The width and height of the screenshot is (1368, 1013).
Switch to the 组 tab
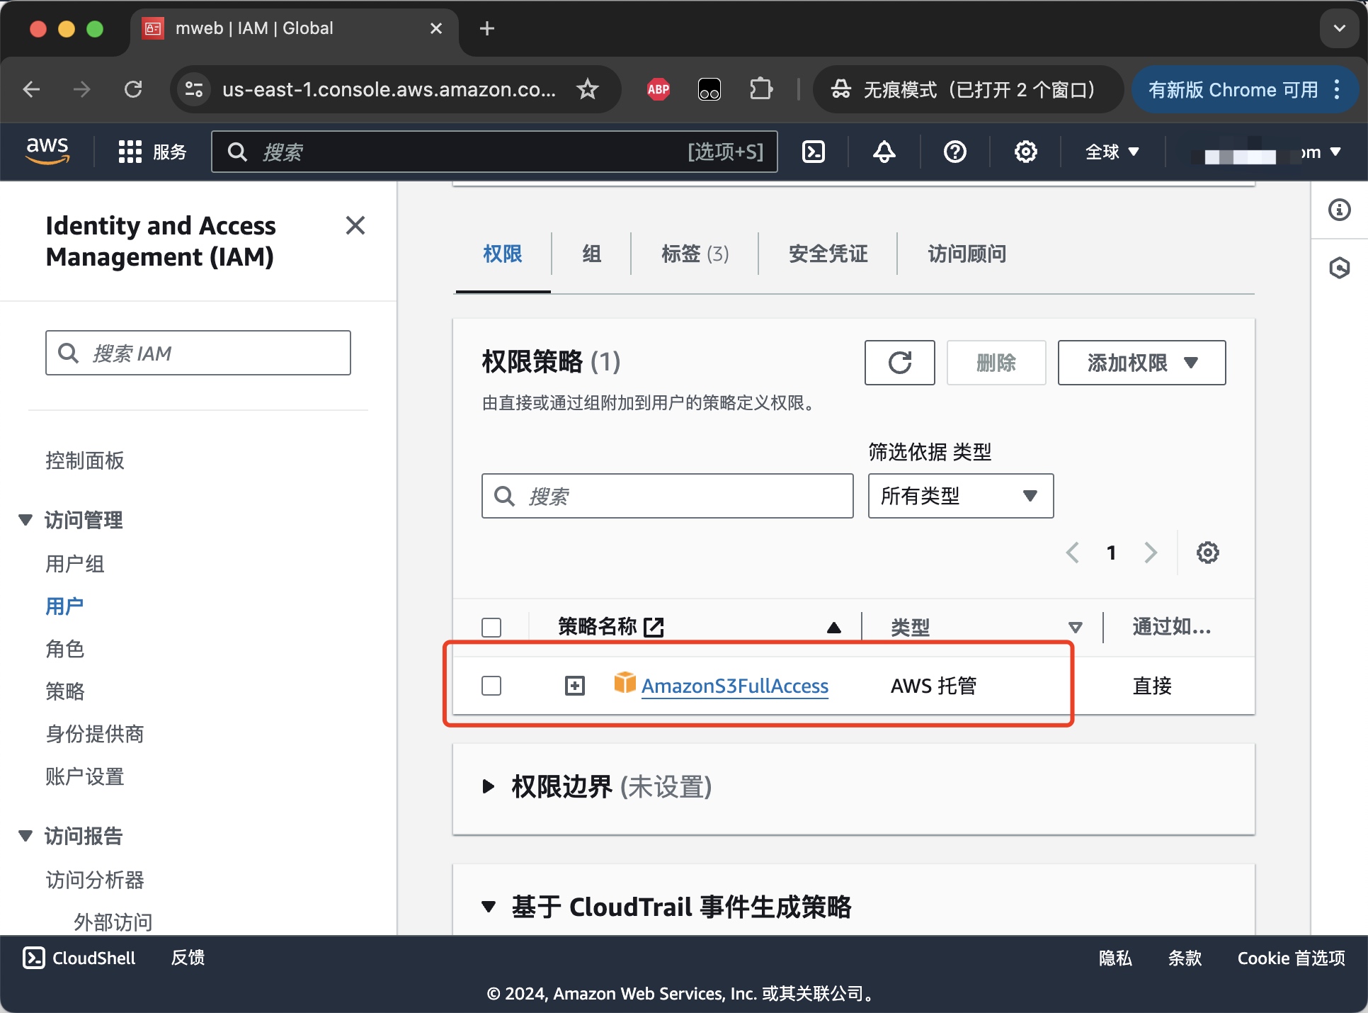[591, 254]
